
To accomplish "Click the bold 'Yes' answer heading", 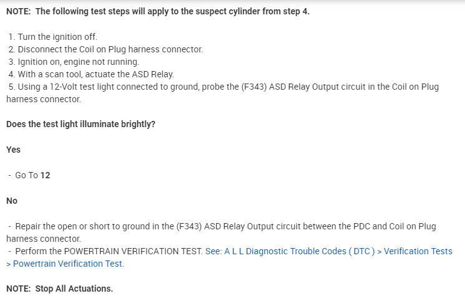I will click(13, 150).
